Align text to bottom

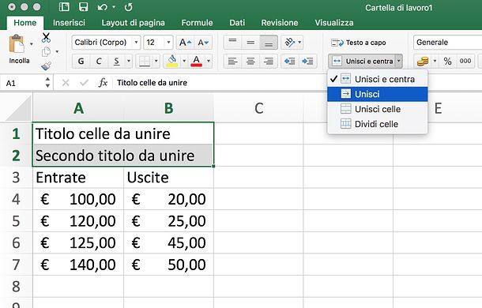[269, 43]
